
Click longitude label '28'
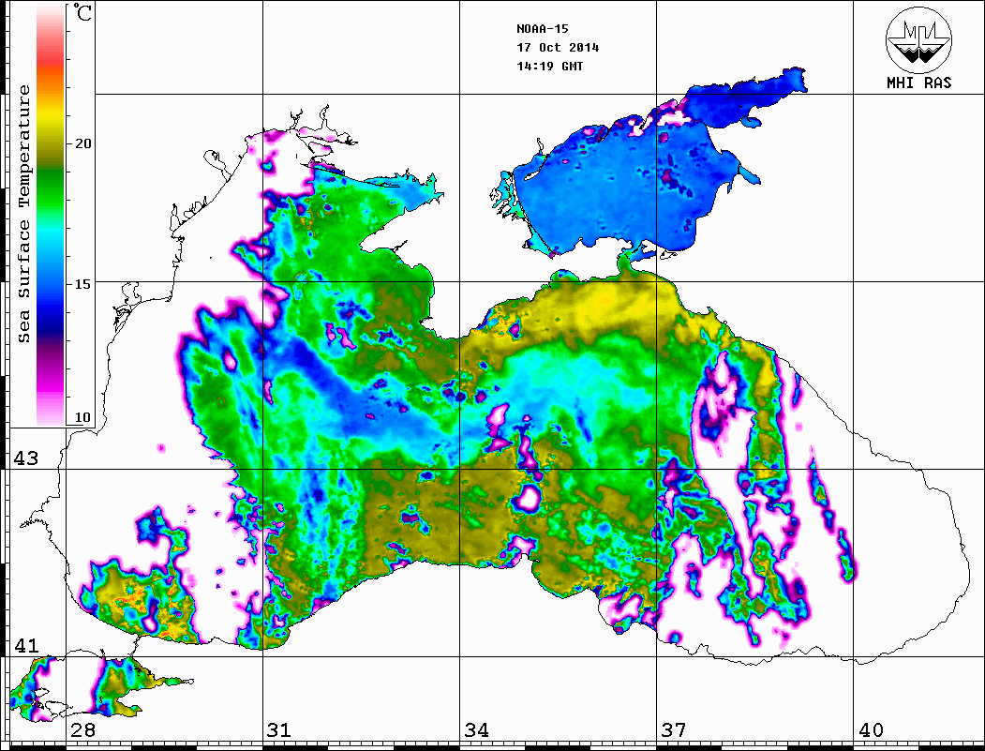pos(82,730)
